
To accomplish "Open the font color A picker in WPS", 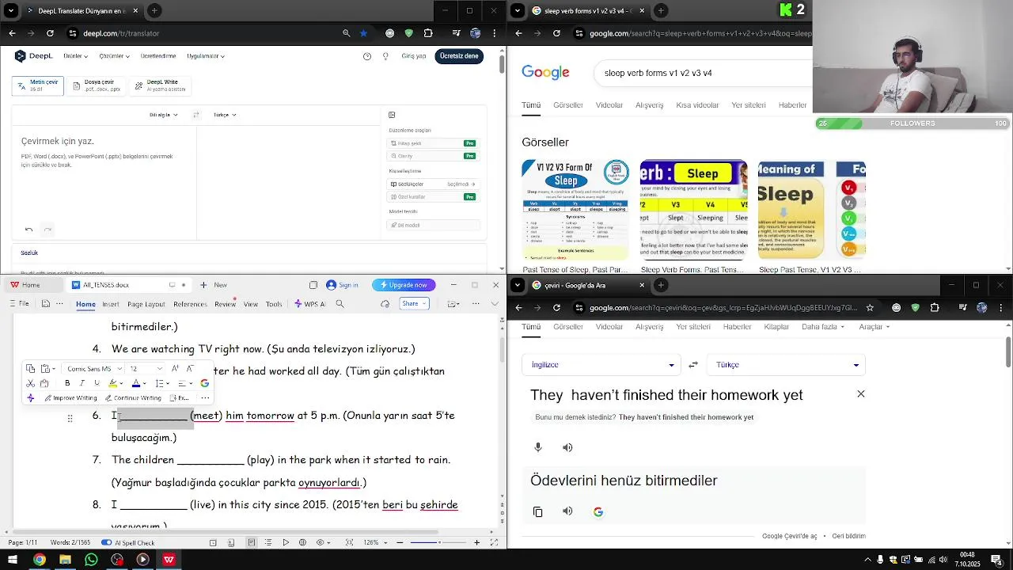I will point(136,383).
